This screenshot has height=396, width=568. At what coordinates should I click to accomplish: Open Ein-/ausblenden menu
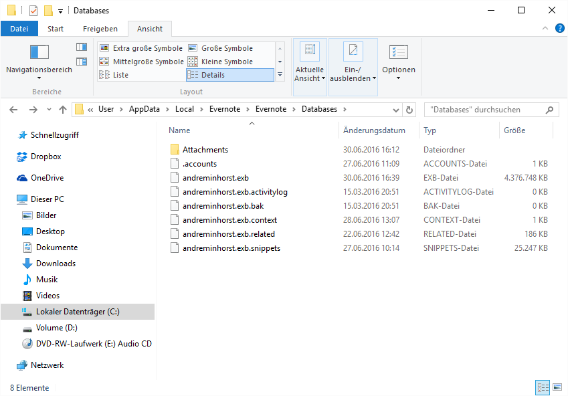coord(353,67)
